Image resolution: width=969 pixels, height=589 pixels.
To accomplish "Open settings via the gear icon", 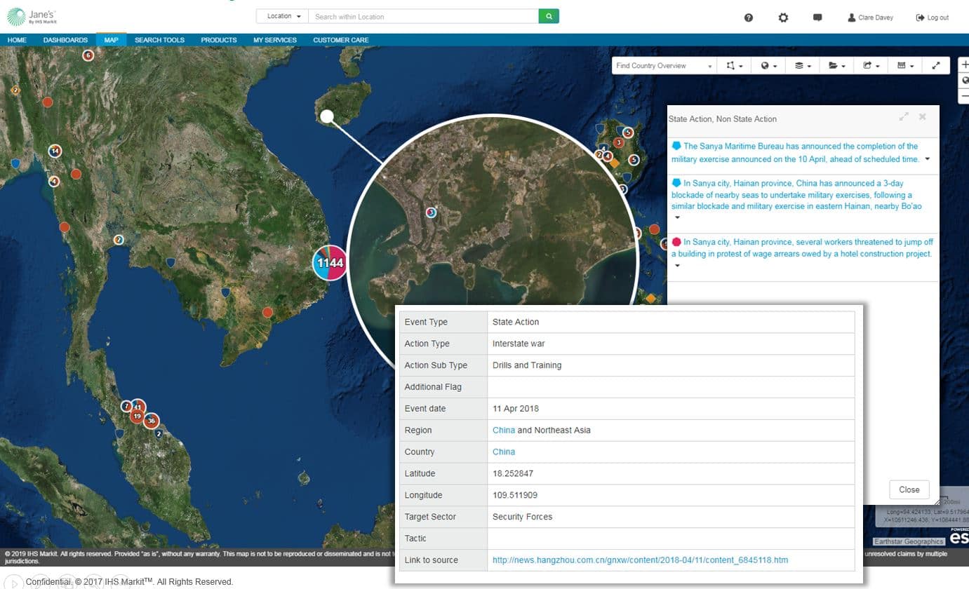I will 783,18.
